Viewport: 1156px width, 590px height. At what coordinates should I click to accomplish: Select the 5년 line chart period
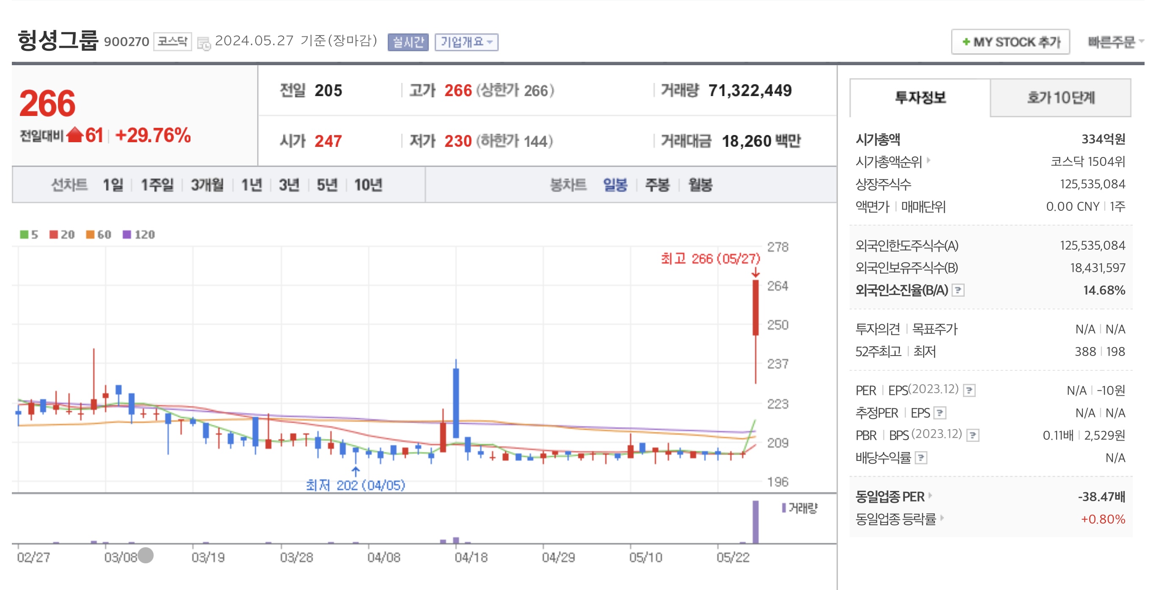tap(327, 185)
